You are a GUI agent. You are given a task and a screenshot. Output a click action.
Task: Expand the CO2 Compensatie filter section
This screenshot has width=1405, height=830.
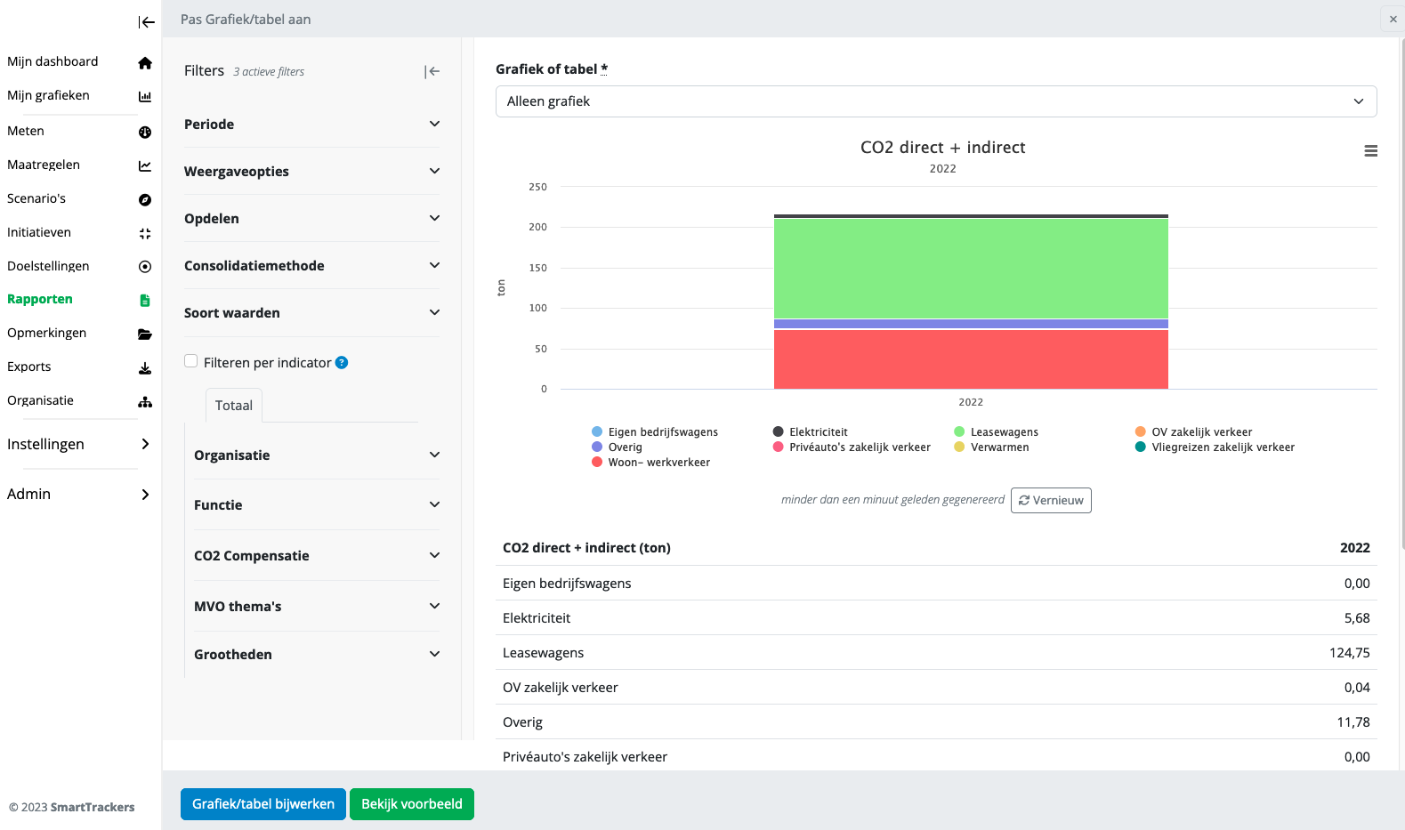316,556
